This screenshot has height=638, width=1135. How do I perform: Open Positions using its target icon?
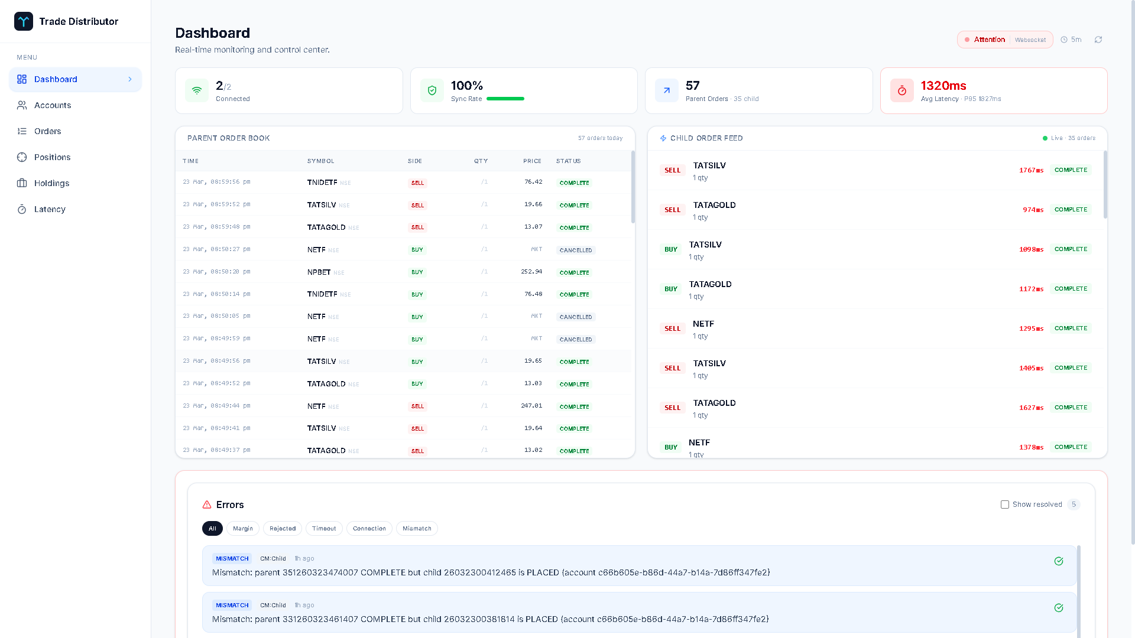click(x=22, y=157)
